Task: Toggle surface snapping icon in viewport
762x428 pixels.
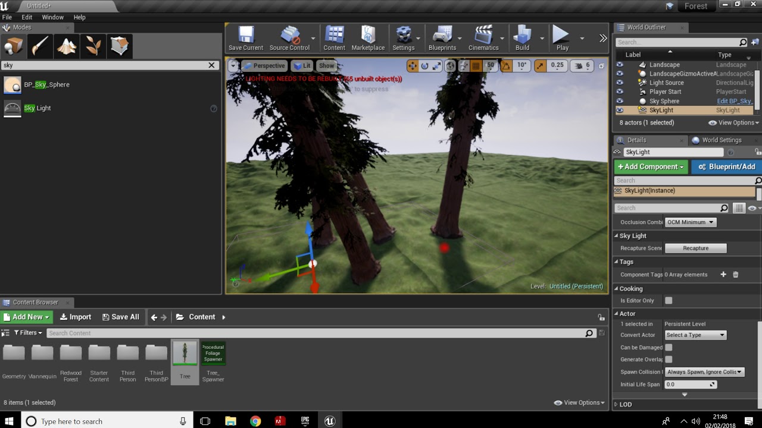Action: (x=464, y=66)
